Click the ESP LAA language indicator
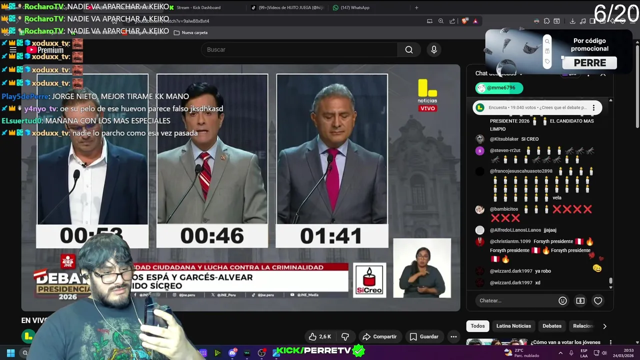640x360 pixels. 584,353
